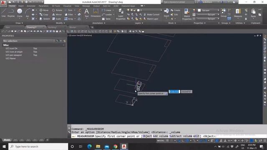This screenshot has width=267, height=150.
Task: Insert a Table
Action: pos(106,19)
